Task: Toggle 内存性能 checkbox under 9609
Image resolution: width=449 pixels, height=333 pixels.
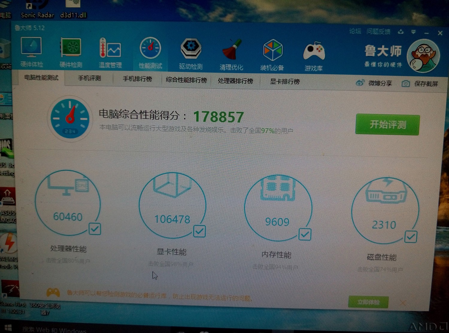Action: 305,234
